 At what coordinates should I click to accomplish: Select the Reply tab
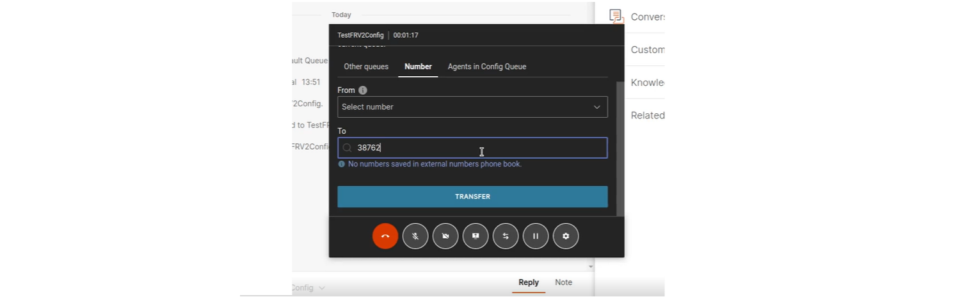pyautogui.click(x=528, y=282)
